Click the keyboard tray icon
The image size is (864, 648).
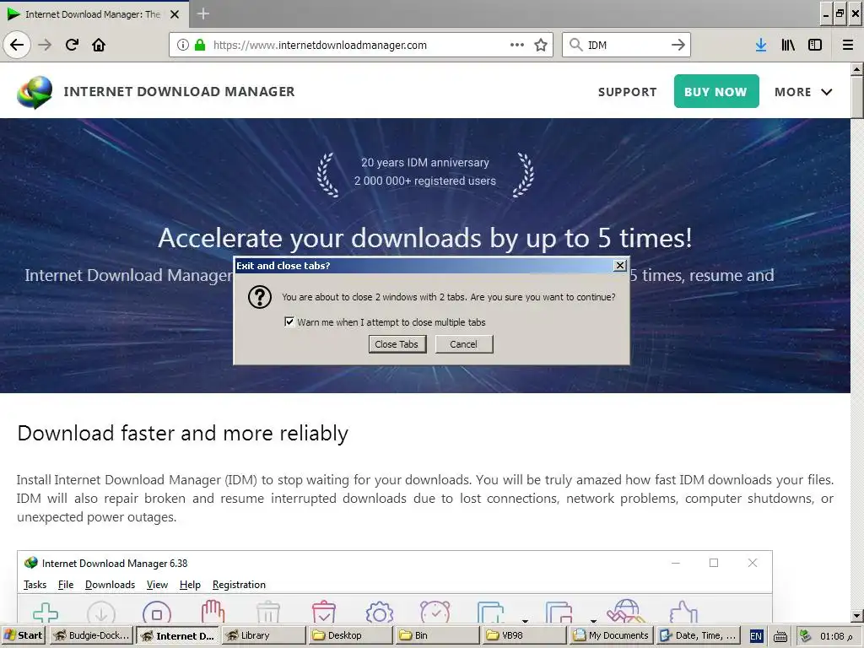(x=780, y=636)
